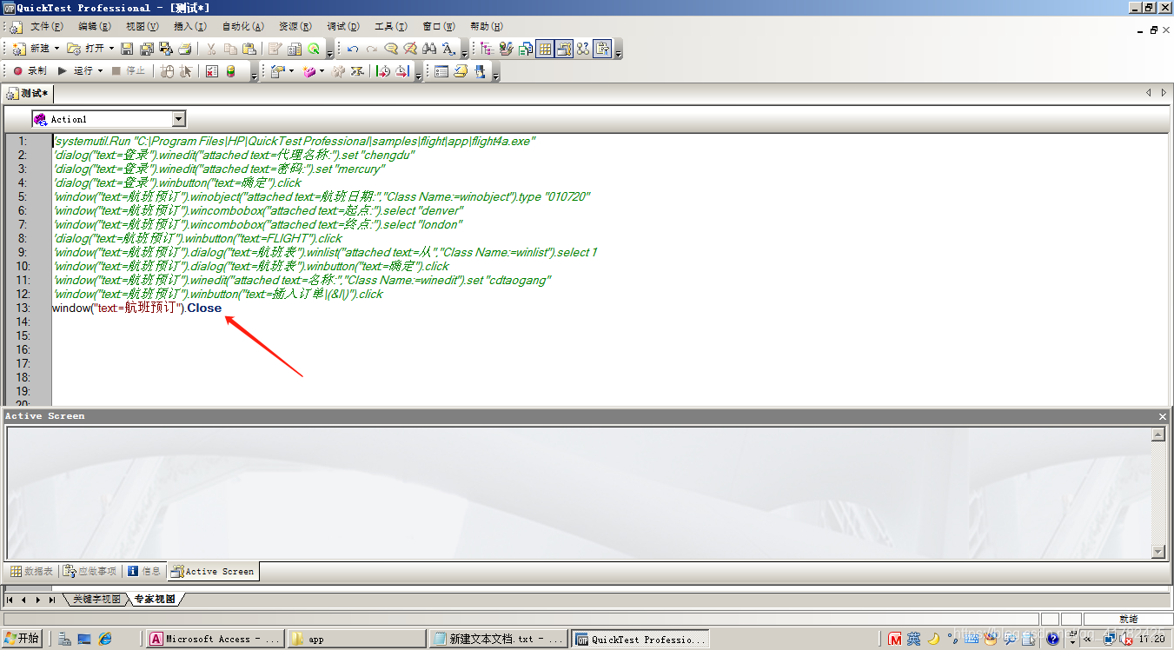
Task: Click script line 1 with systemutil.Run
Action: point(294,141)
